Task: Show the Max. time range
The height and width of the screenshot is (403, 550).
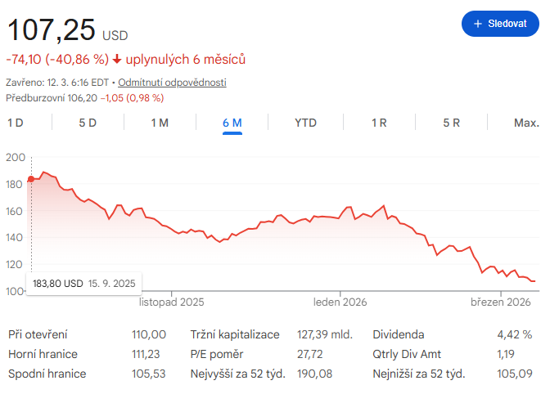Action: click(526, 123)
